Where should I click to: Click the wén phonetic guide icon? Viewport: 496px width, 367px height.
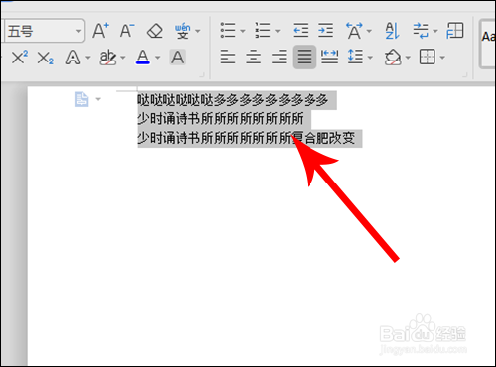coord(183,31)
